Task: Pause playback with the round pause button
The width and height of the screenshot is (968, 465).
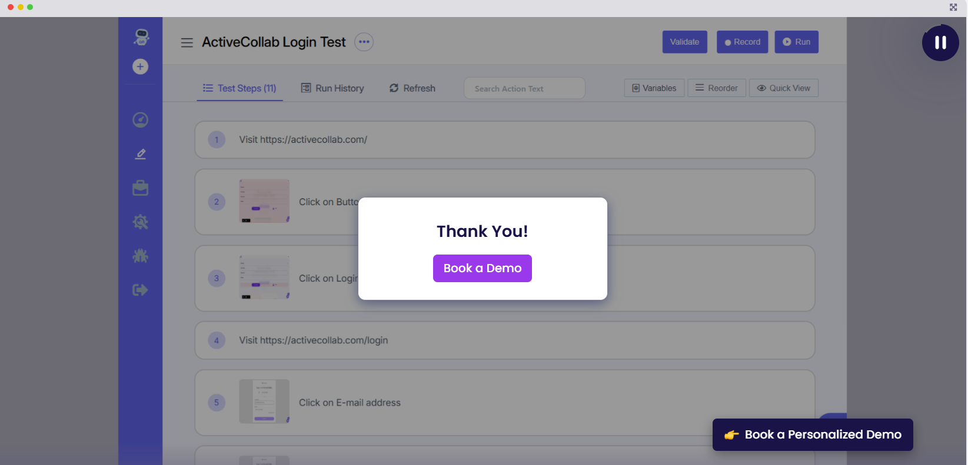Action: [940, 42]
